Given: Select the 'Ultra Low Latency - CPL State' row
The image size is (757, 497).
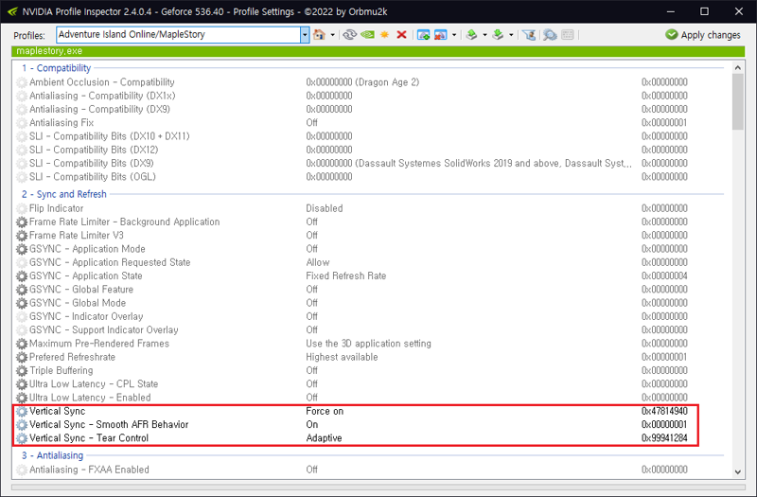Looking at the screenshot, I should point(369,384).
